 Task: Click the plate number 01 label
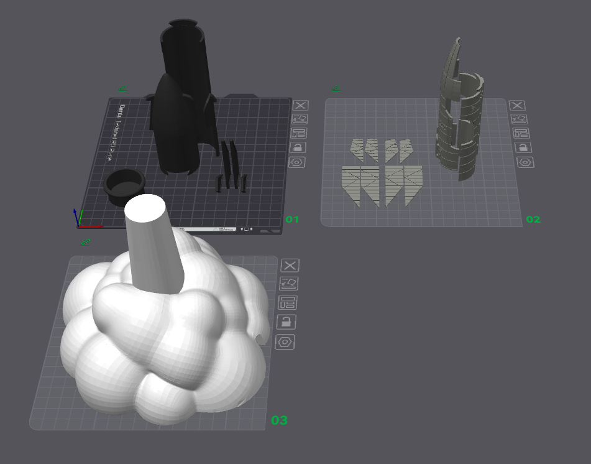292,219
